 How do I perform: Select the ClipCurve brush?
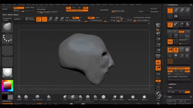115,98
